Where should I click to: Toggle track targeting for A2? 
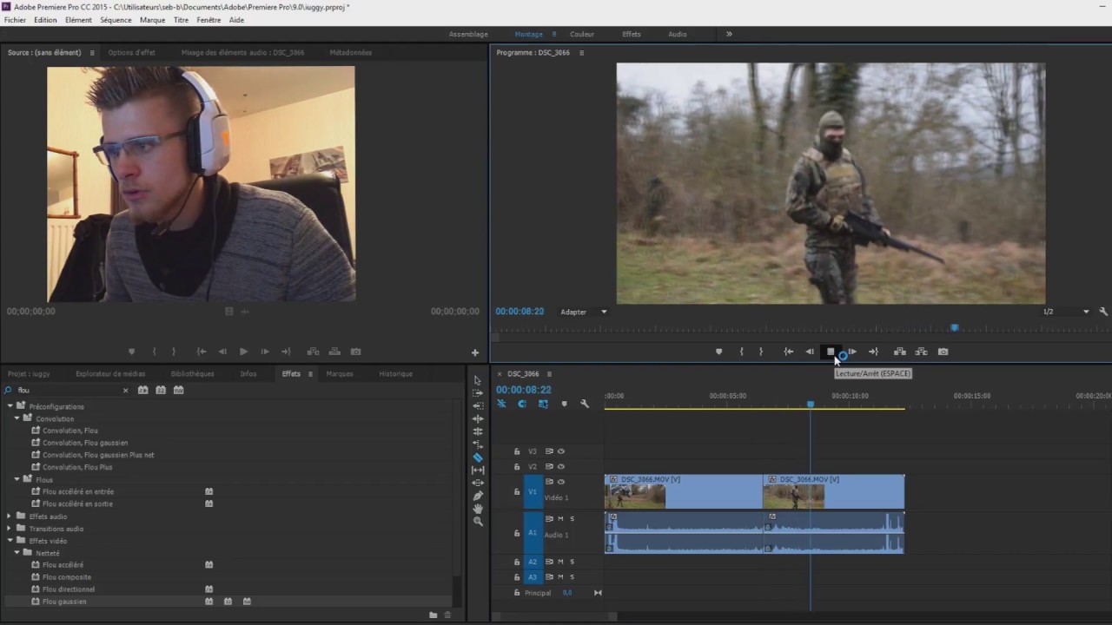click(x=533, y=562)
